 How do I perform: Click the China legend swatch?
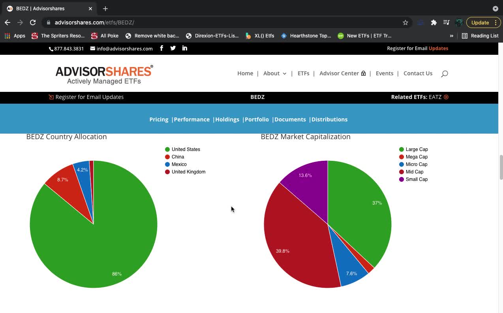pyautogui.click(x=167, y=157)
